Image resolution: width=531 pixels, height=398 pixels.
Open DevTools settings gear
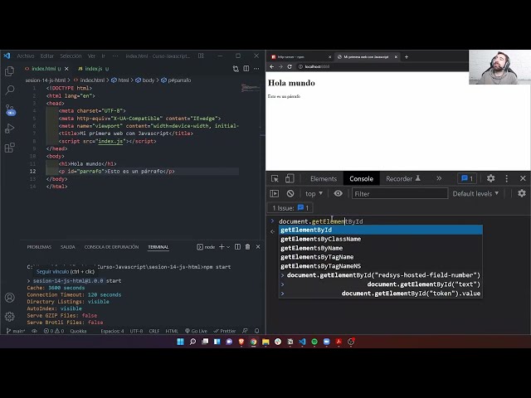point(490,178)
